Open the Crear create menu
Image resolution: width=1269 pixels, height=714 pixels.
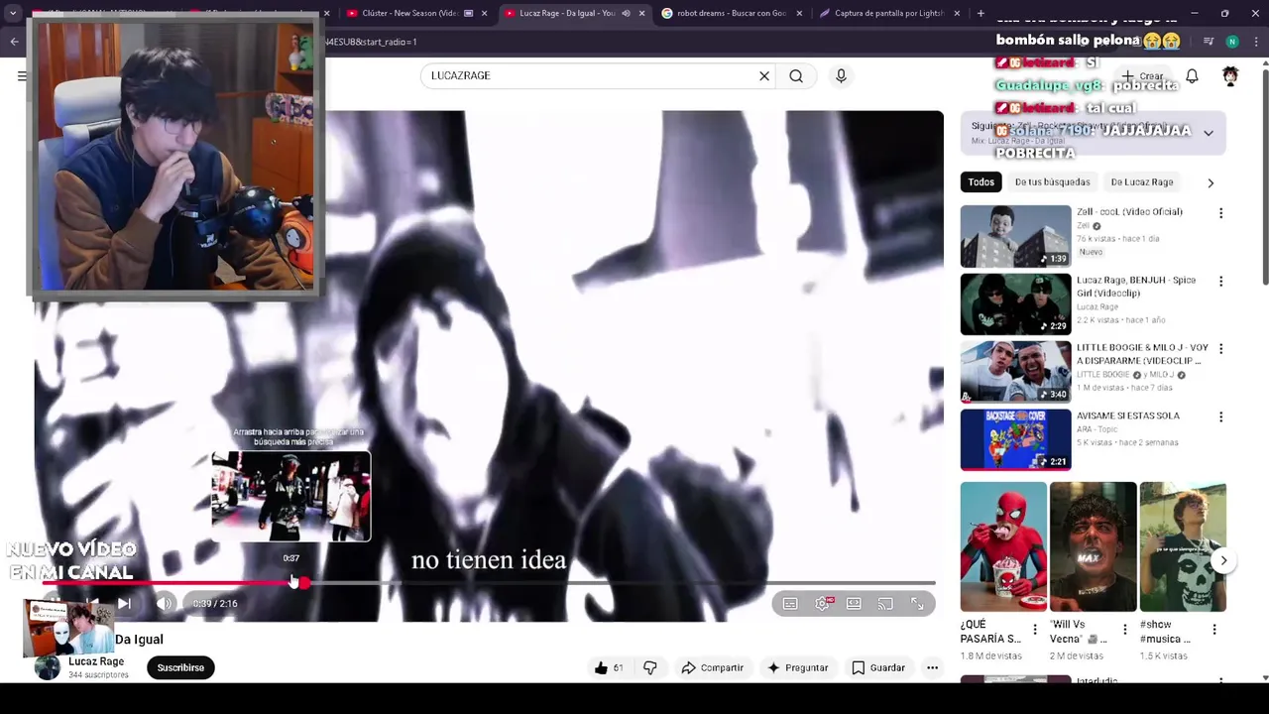tap(1143, 75)
